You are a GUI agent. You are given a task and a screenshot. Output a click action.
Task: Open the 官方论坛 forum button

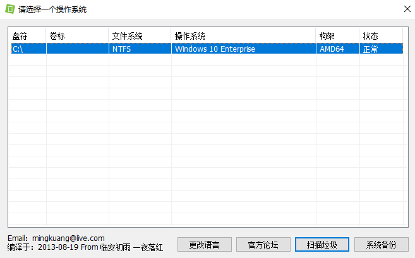(263, 245)
